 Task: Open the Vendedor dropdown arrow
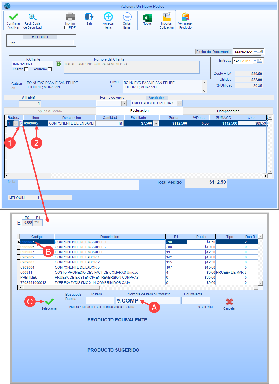[x=179, y=104]
